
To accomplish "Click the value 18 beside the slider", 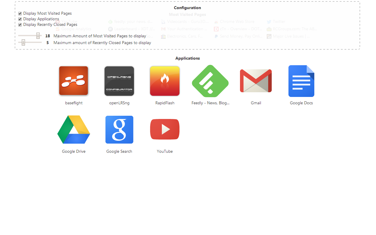I will point(48,36).
